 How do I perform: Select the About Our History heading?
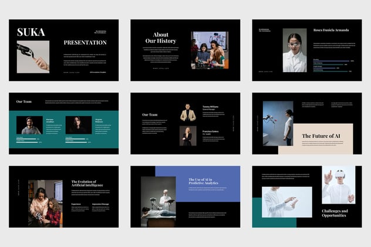pos(157,38)
